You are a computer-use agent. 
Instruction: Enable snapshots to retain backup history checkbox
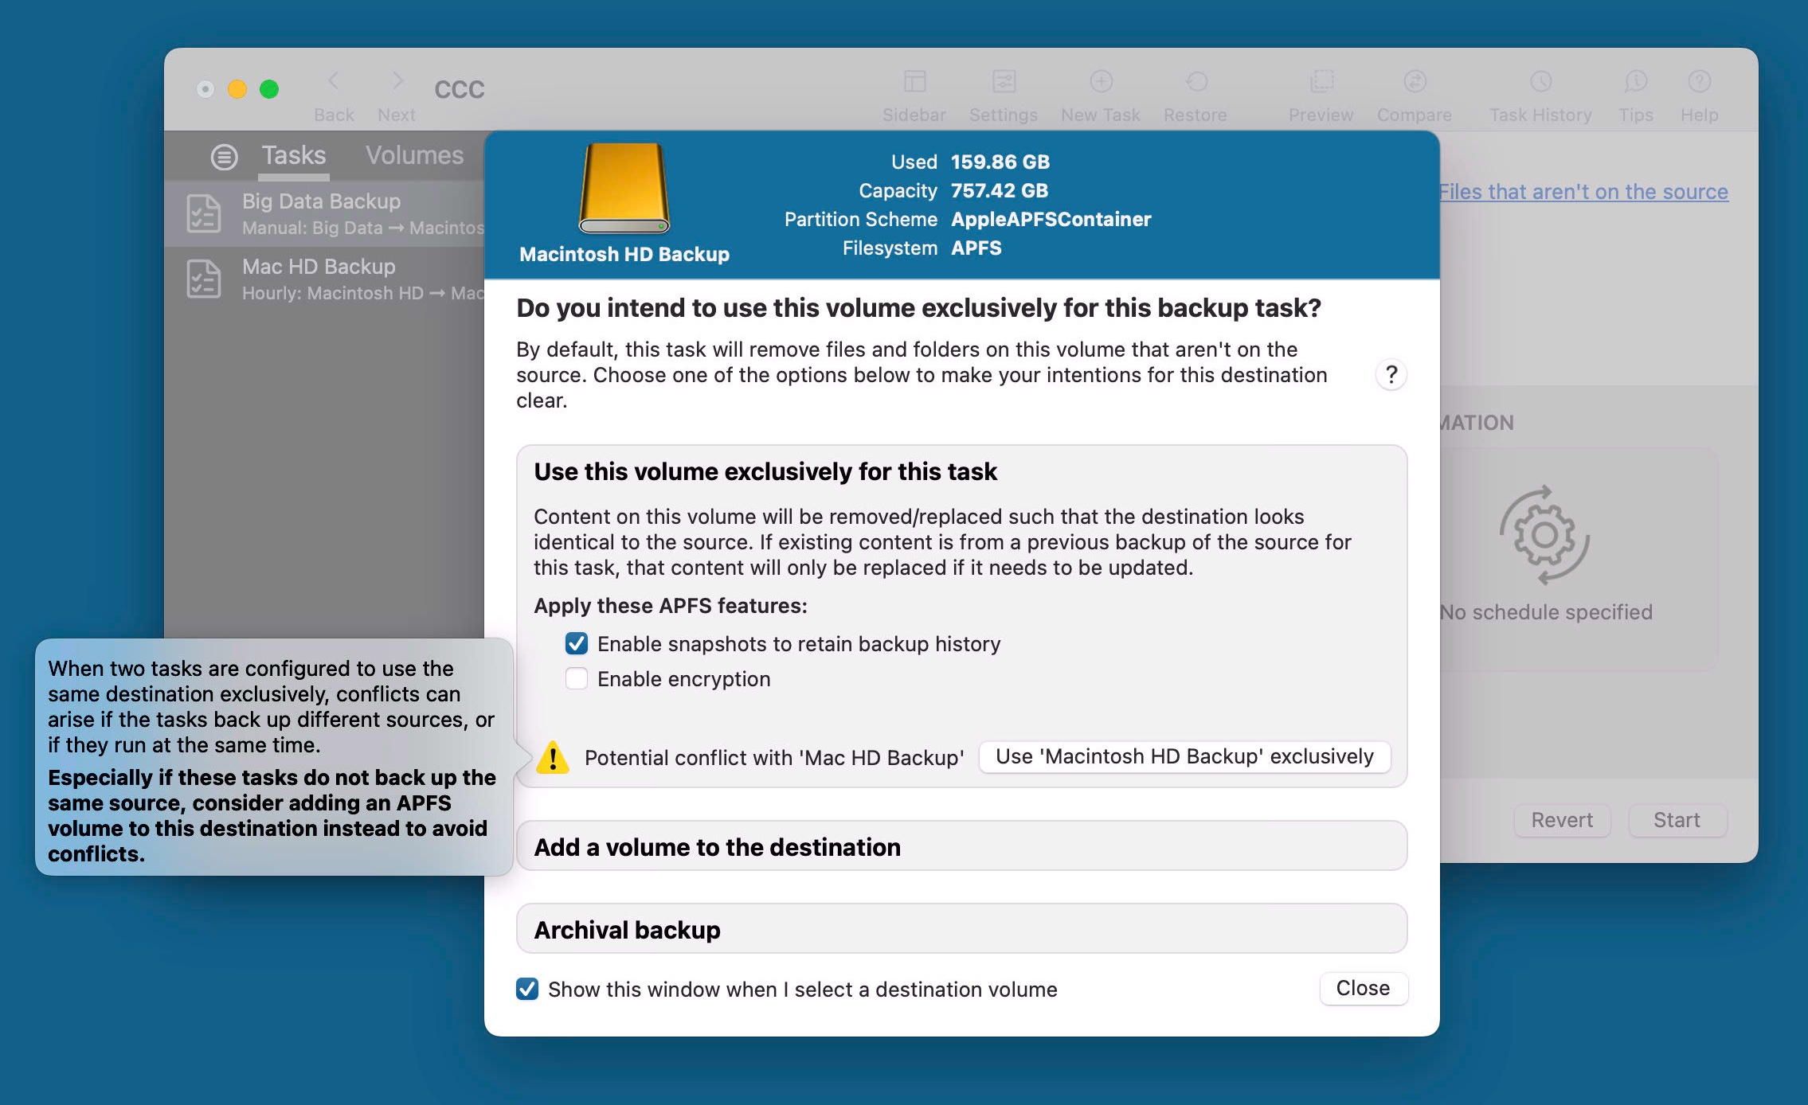pos(577,643)
